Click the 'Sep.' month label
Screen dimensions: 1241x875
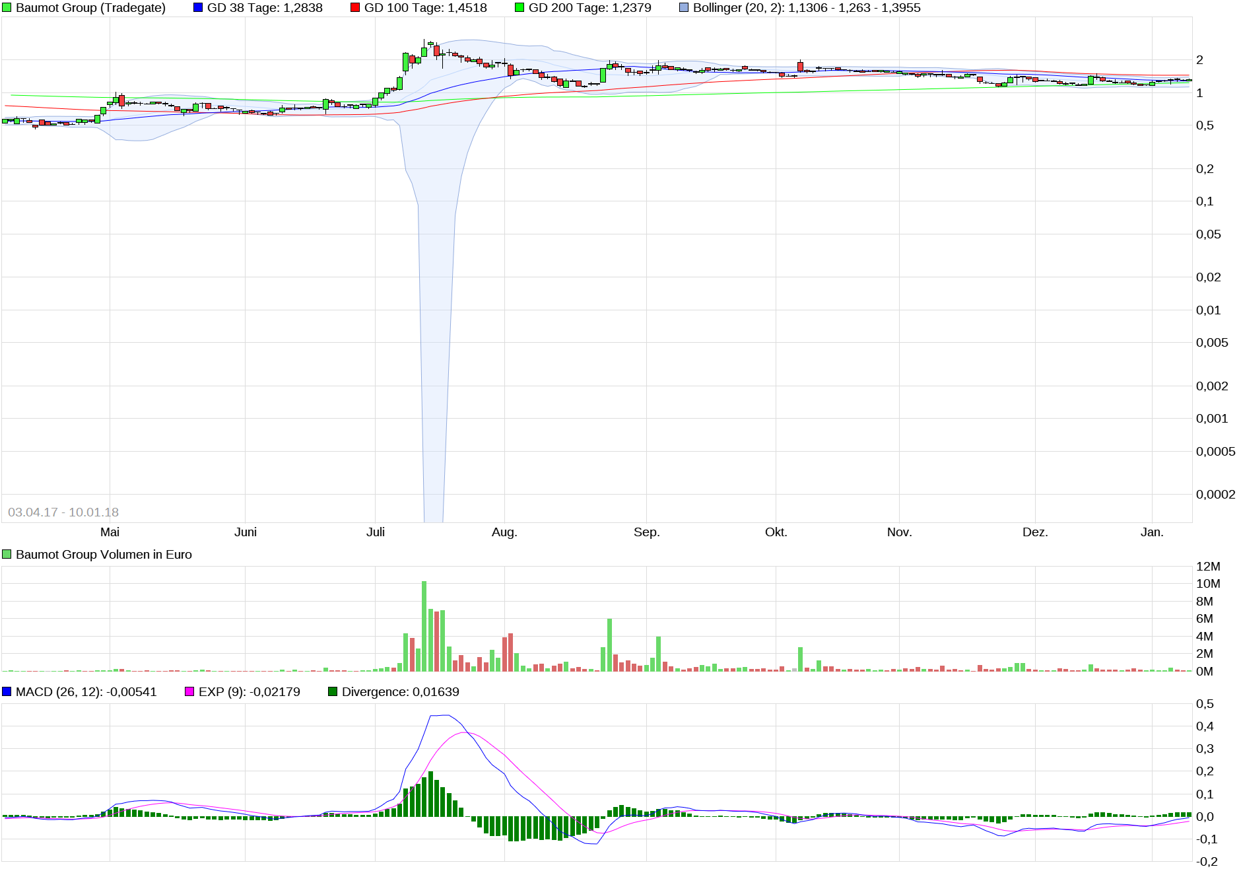coord(647,532)
